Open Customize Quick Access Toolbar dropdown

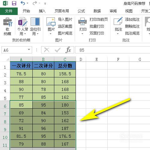pyautogui.click(x=45, y=4)
